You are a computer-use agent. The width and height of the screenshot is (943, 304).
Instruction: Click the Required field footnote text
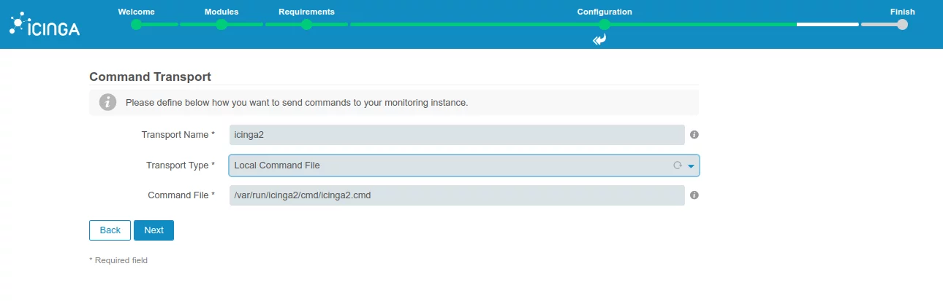pos(118,260)
